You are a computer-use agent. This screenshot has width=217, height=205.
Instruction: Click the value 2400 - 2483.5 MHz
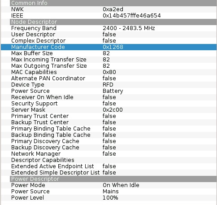click(x=129, y=28)
